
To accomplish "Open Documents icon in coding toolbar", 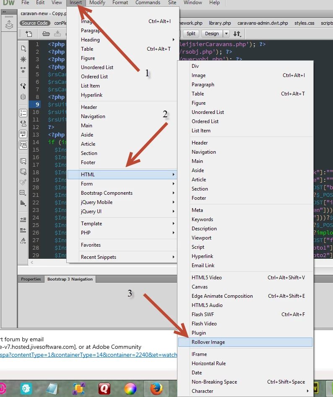I will (23, 48).
